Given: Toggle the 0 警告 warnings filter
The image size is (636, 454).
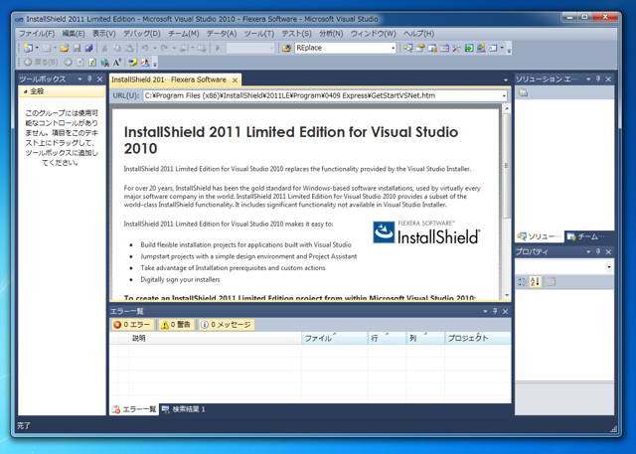Looking at the screenshot, I should pos(176,324).
